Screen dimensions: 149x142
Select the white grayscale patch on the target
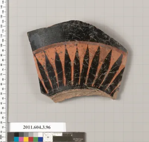point(41,135)
